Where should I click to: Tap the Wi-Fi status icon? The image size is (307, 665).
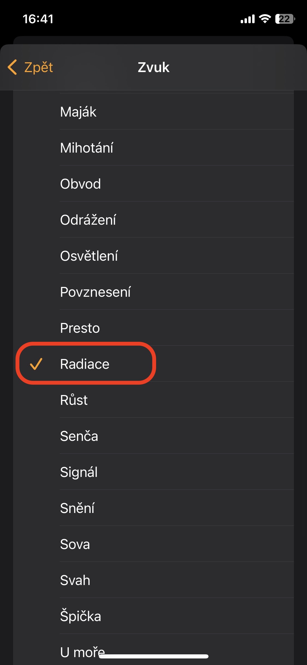point(265,19)
